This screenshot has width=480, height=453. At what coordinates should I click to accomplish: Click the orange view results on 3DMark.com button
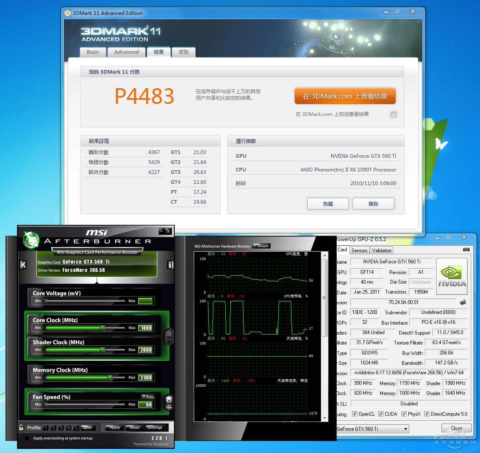coord(345,96)
